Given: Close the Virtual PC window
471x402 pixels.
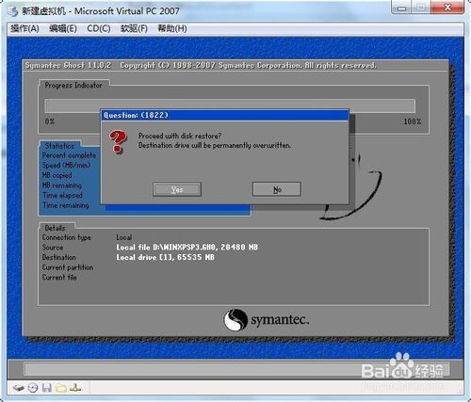Looking at the screenshot, I should pos(447,8).
